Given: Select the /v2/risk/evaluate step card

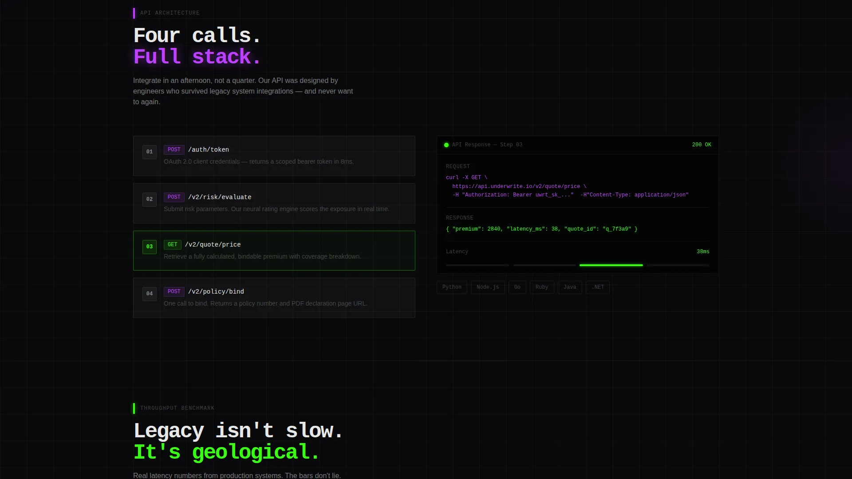Looking at the screenshot, I should tap(274, 203).
